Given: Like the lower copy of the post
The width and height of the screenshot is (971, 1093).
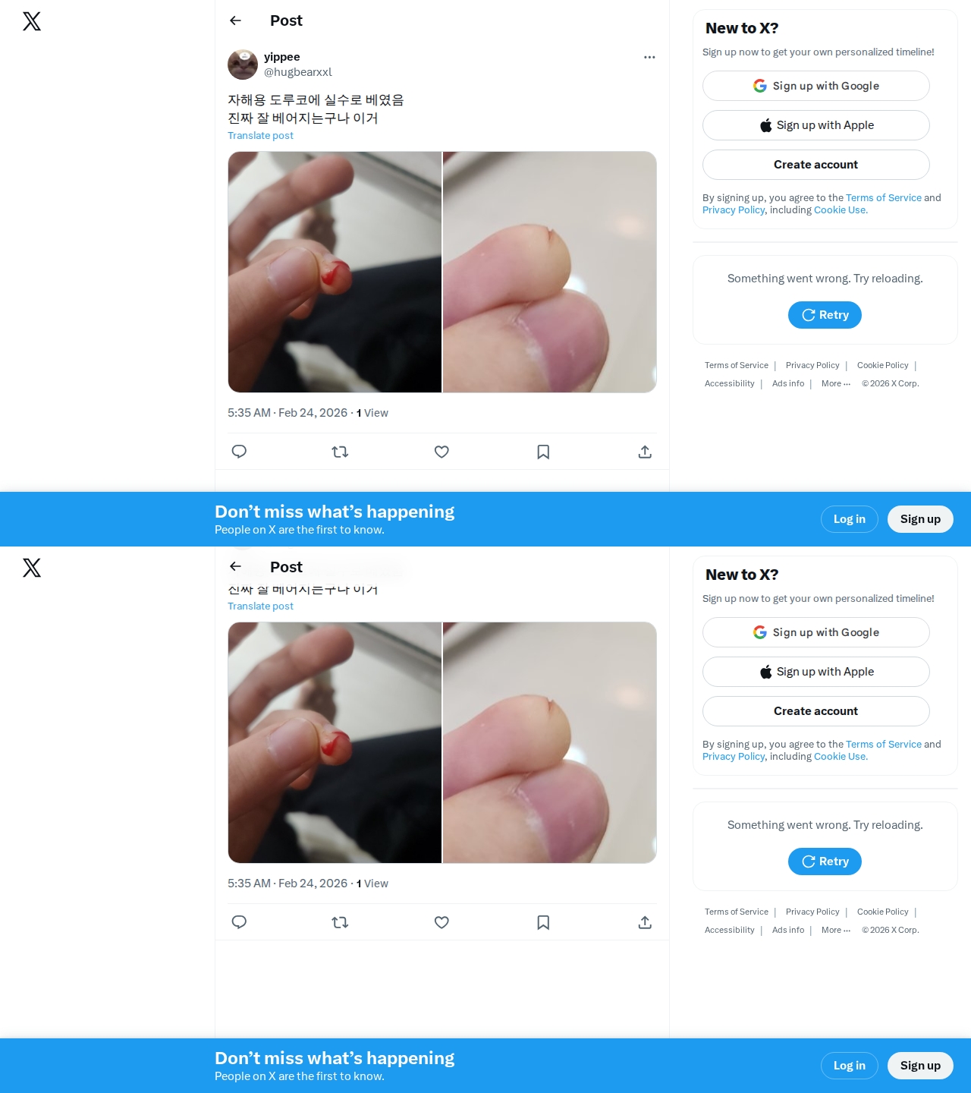Looking at the screenshot, I should 442,922.
